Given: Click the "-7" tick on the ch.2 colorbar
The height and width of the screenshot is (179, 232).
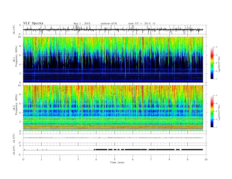Looking at the screenshot, I should [216, 127].
